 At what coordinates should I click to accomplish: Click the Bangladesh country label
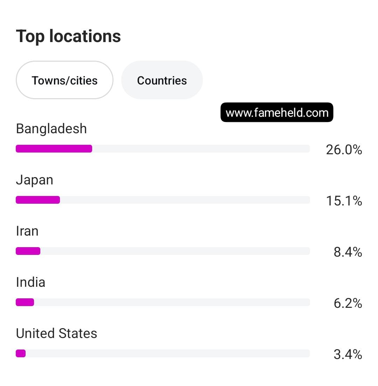click(x=51, y=129)
